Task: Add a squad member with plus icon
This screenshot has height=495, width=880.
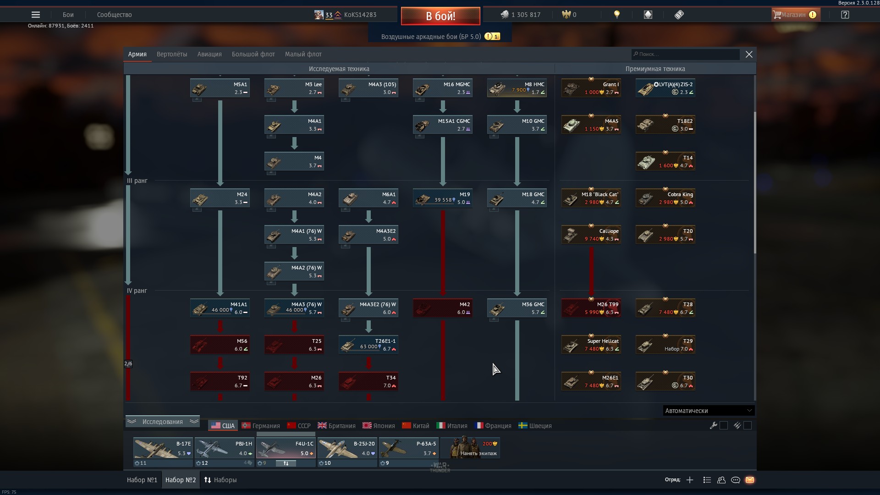Action: pos(690,480)
